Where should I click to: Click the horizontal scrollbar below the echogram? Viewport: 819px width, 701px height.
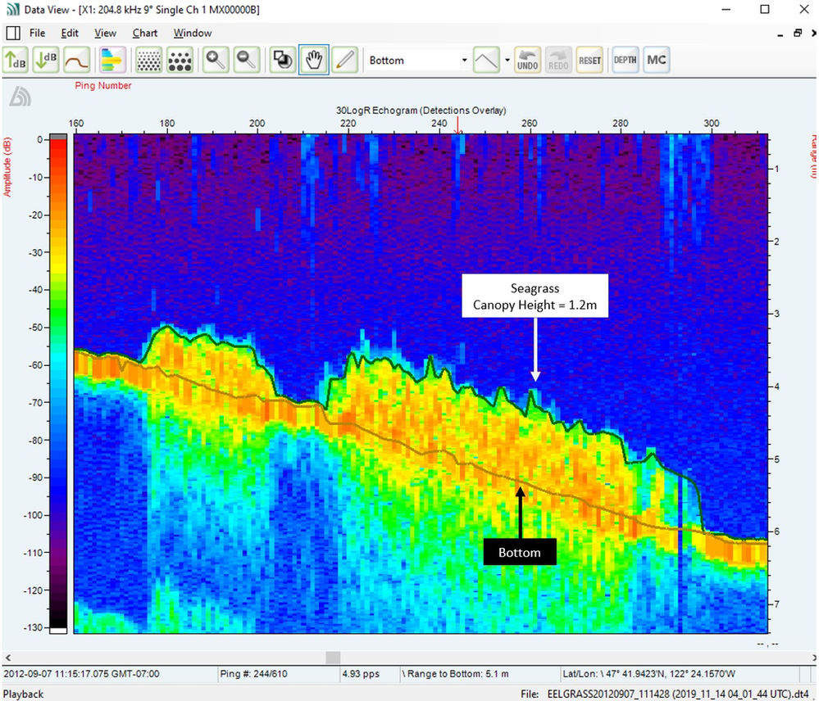[332, 657]
